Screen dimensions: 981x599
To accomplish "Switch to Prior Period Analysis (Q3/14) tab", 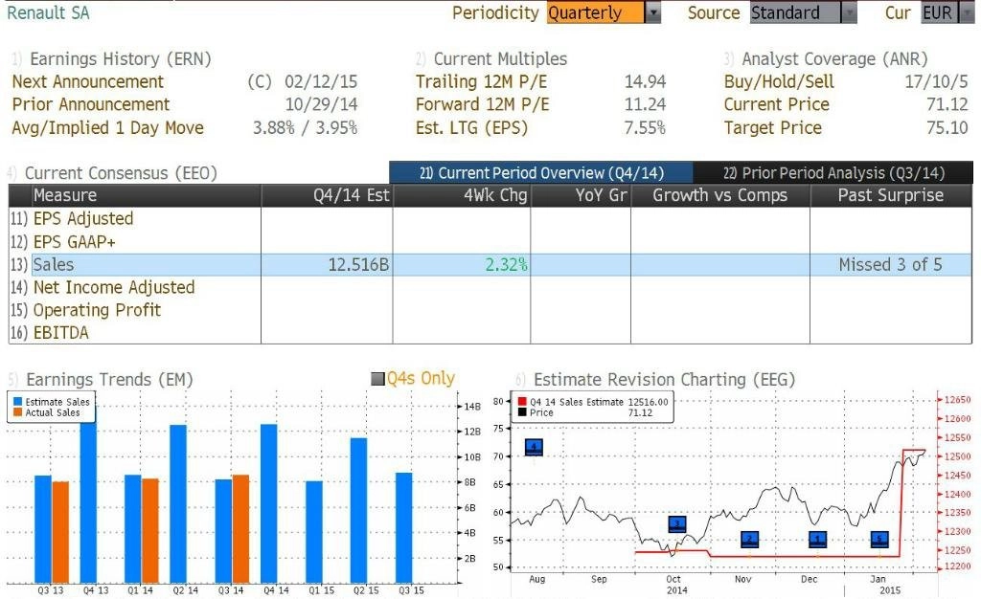I will 833,173.
